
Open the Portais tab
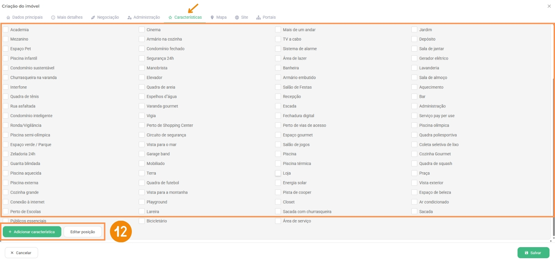269,17
